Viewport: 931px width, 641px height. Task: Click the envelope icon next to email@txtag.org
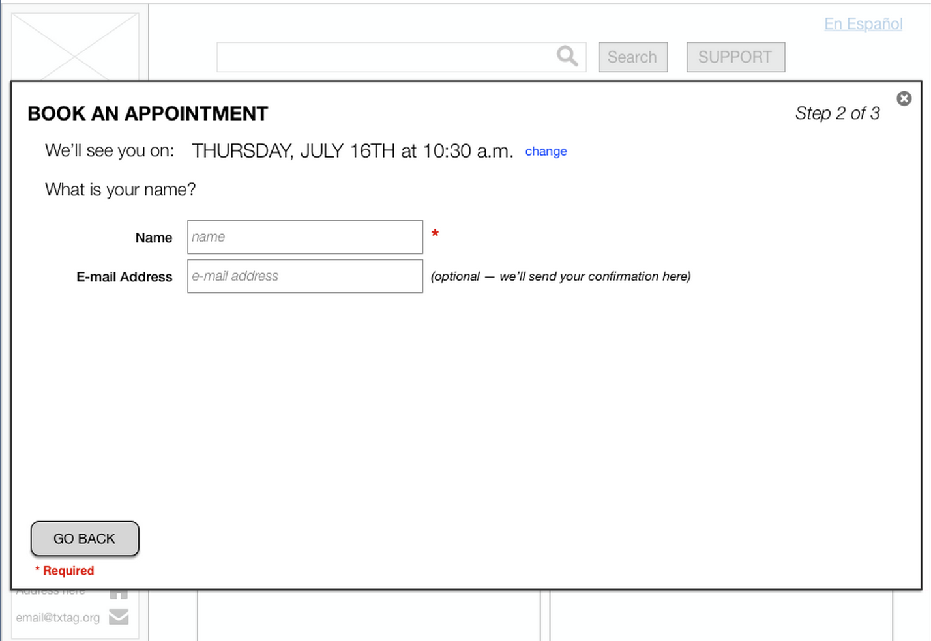119,617
